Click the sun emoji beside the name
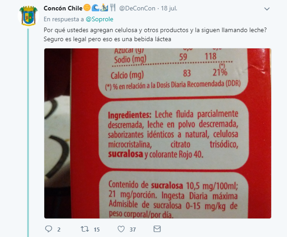The width and height of the screenshot is (287, 237). click(x=87, y=8)
